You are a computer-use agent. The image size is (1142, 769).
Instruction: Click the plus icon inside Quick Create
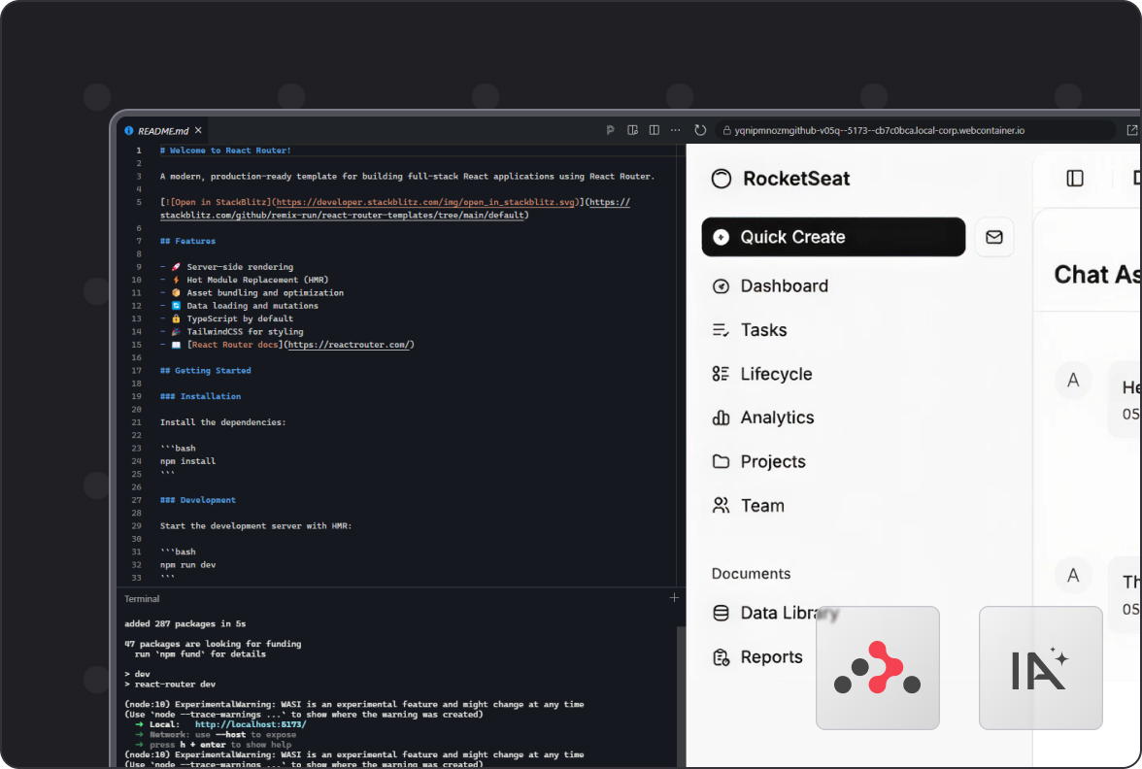coord(721,237)
